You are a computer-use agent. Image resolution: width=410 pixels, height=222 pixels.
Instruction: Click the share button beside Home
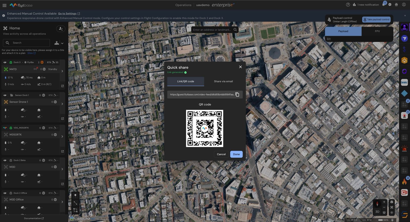point(61,29)
